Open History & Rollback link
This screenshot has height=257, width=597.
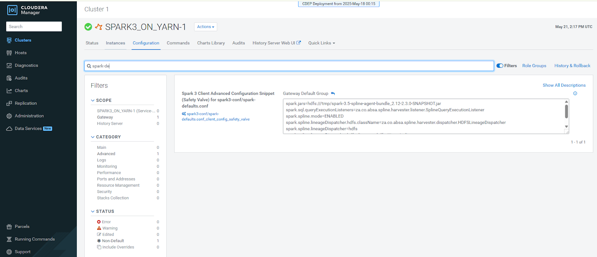point(572,66)
